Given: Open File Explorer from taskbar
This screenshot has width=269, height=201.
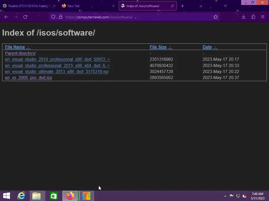Looking at the screenshot, I should tap(37, 196).
